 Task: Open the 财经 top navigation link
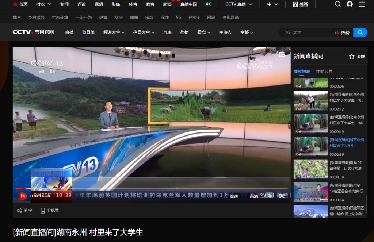click(x=116, y=4)
